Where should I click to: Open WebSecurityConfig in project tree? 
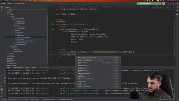22,43
